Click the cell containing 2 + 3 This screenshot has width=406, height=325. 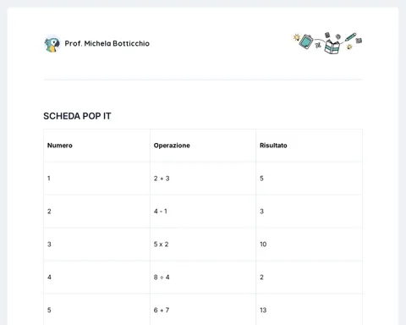(x=203, y=179)
